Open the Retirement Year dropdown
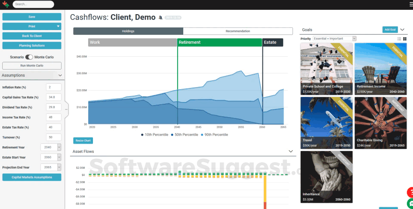 [x=51, y=147]
